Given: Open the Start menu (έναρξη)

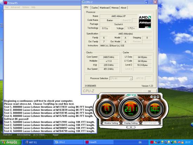Looking at the screenshot, I should pos(11,142).
